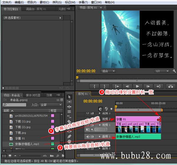
Task: Select the Hand tool
Action: click(x=69, y=141)
